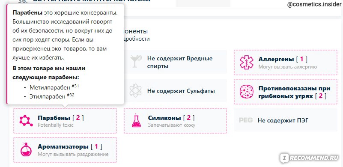This screenshot has width=343, height=167.
Task: Click the fragrances perfume bottle icon
Action: pyautogui.click(x=26, y=149)
